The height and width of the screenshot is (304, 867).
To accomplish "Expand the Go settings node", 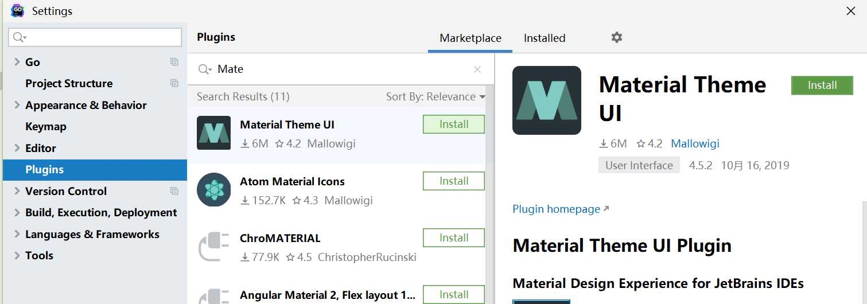I will click(17, 62).
